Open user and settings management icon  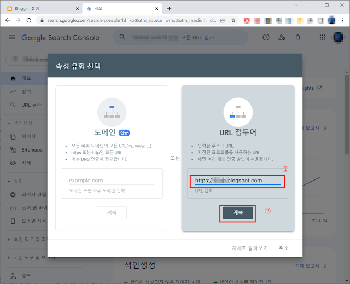tap(282, 37)
